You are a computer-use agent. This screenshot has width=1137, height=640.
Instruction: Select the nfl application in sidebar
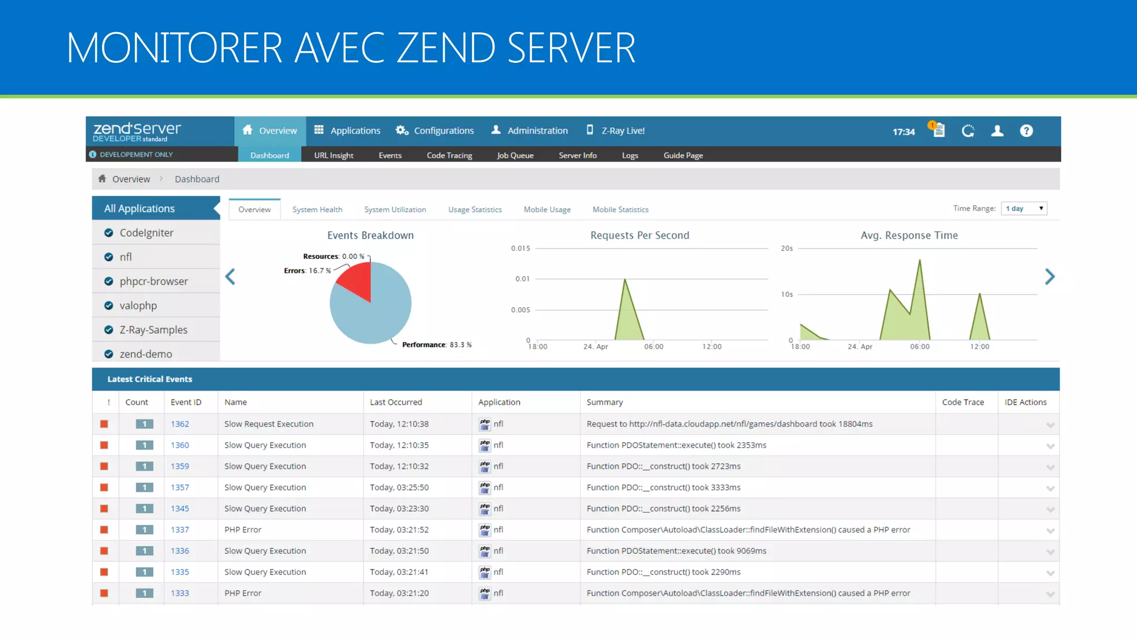coord(156,257)
